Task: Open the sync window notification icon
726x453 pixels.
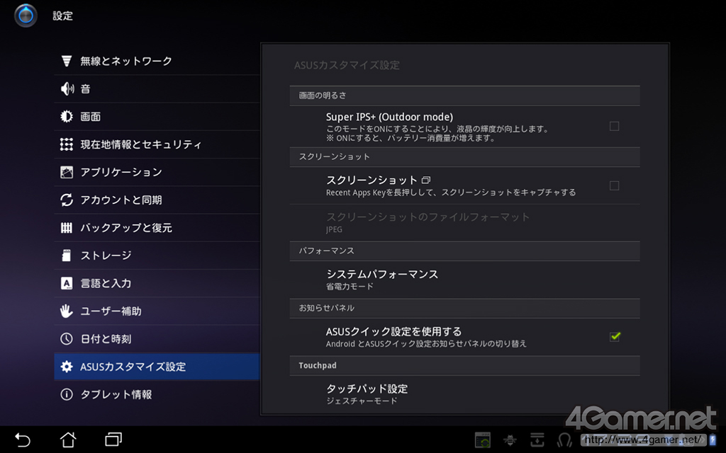Action: tap(482, 440)
